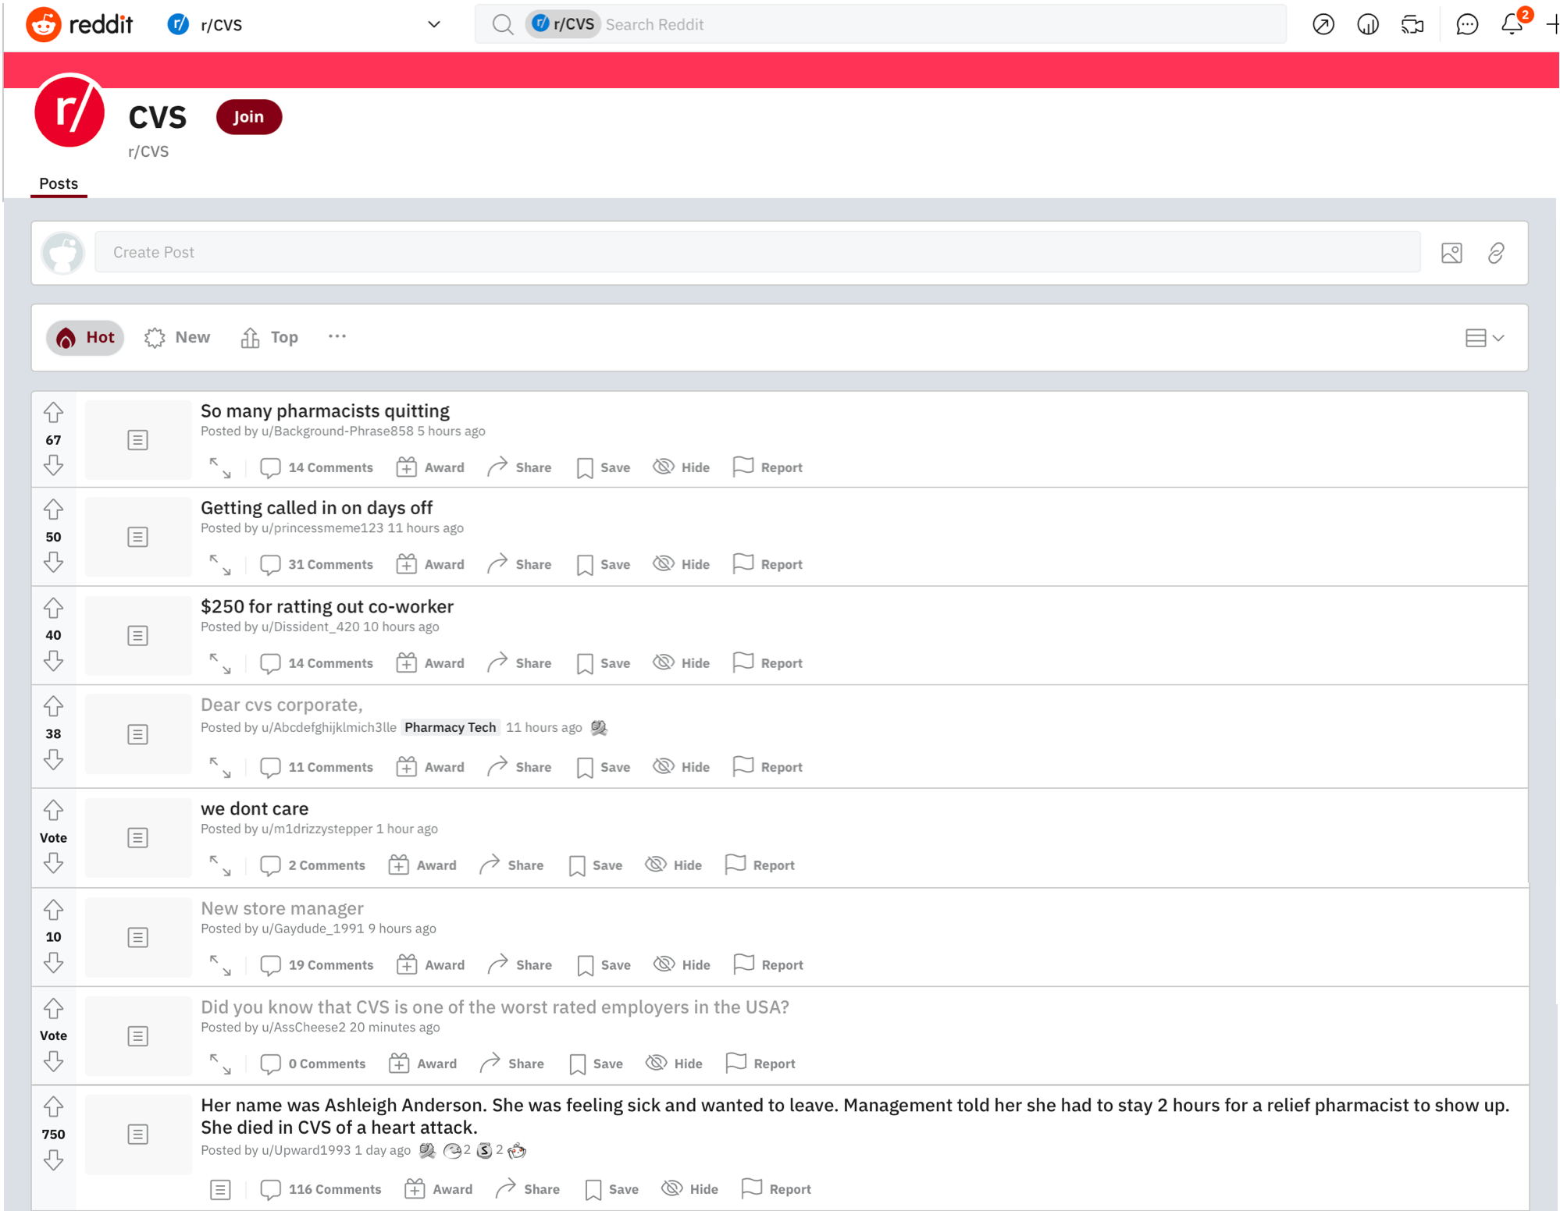This screenshot has width=1560, height=1211.
Task: Upvote 'Getting called in on days off'
Action: [53, 510]
